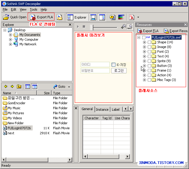189x169 pixels.
Task: Open the comment/info panel icon
Action: [x=112, y=17]
